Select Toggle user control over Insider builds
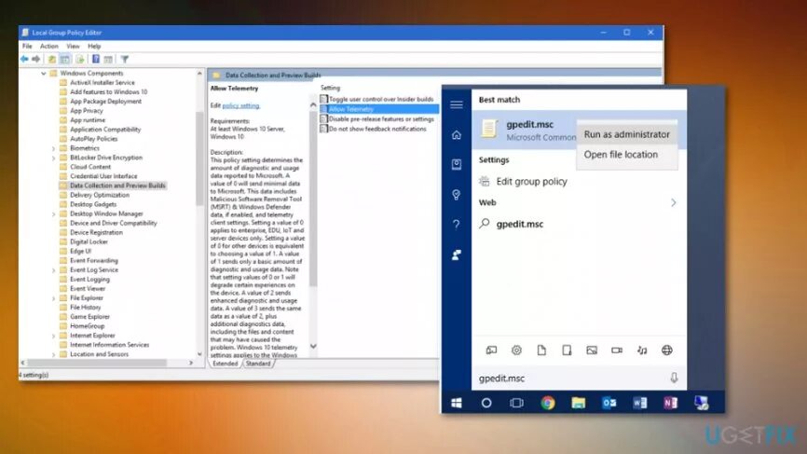The image size is (807, 454). click(x=381, y=99)
